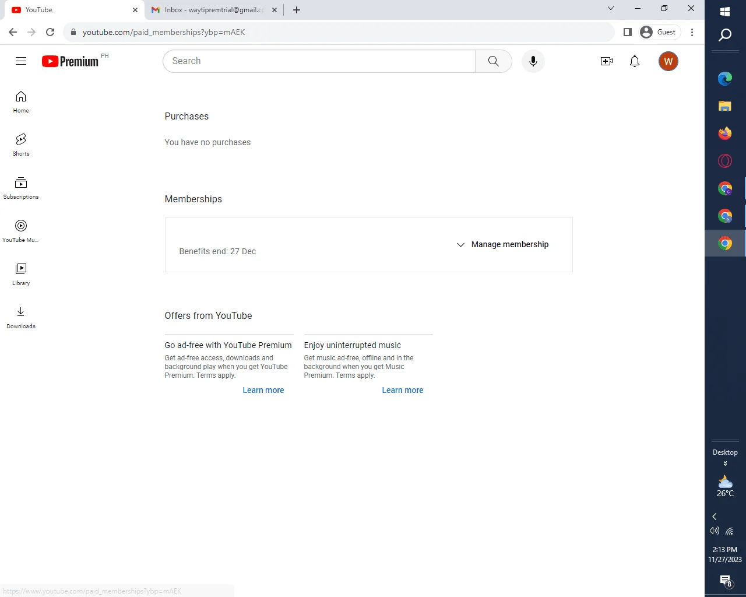Open Subscriptions in the sidebar

(x=21, y=188)
